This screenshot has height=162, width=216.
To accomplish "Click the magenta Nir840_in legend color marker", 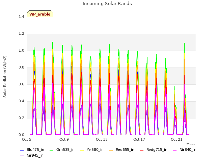I will (x=174, y=150).
